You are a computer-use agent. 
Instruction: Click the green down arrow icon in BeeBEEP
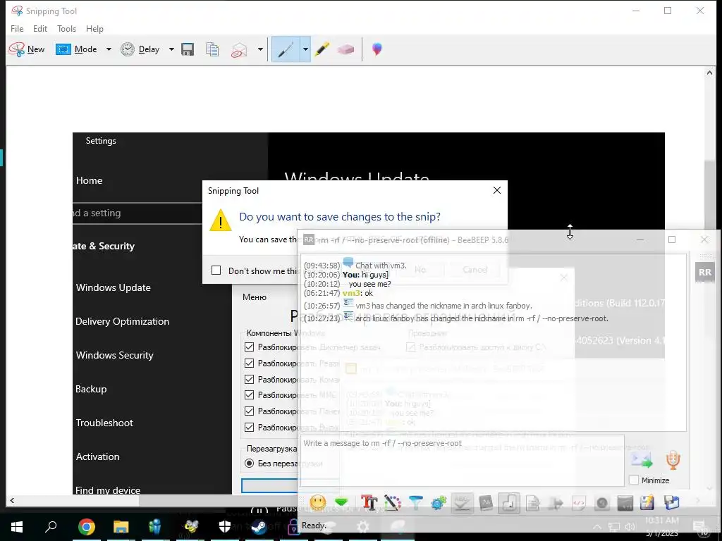pyautogui.click(x=341, y=503)
